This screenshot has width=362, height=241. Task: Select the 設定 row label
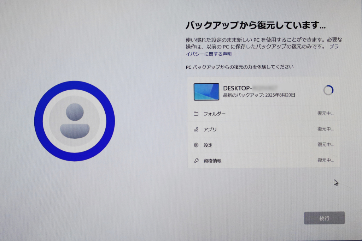point(208,145)
